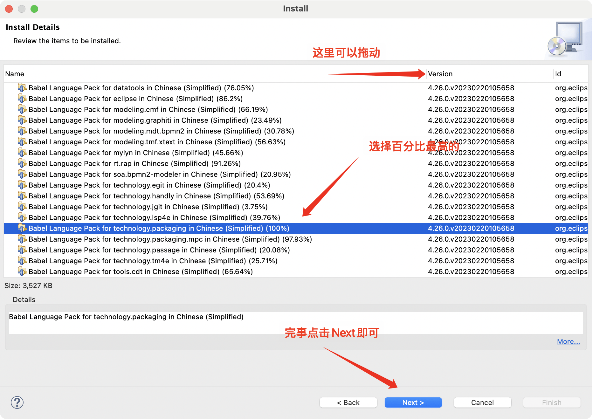The image size is (592, 419).
Task: Select the modeling.tmf.xtext (56.63%) row
Action: (x=296, y=142)
